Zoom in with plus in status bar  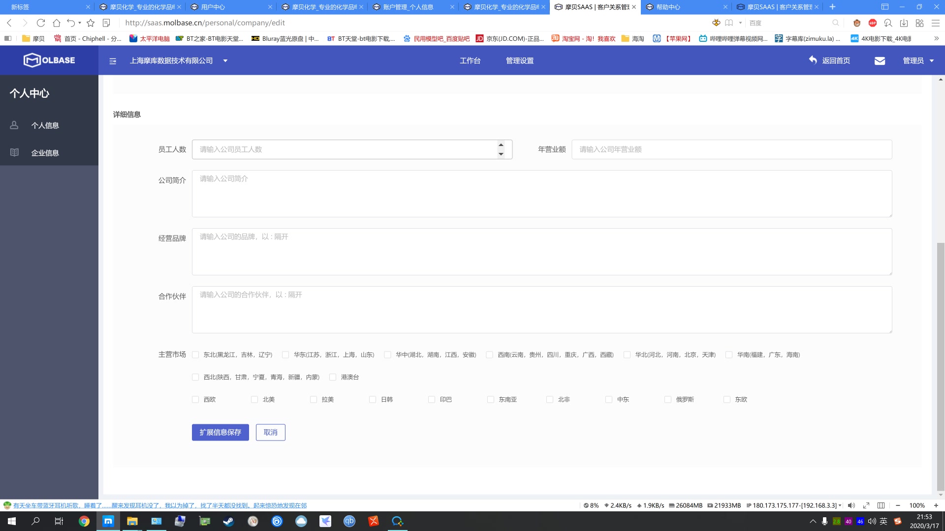point(936,505)
